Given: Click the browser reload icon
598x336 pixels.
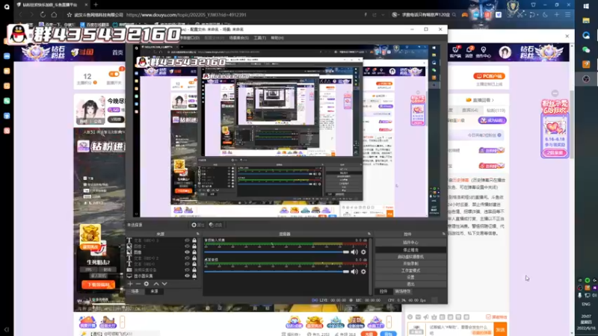Looking at the screenshot, I should pyautogui.click(x=43, y=15).
